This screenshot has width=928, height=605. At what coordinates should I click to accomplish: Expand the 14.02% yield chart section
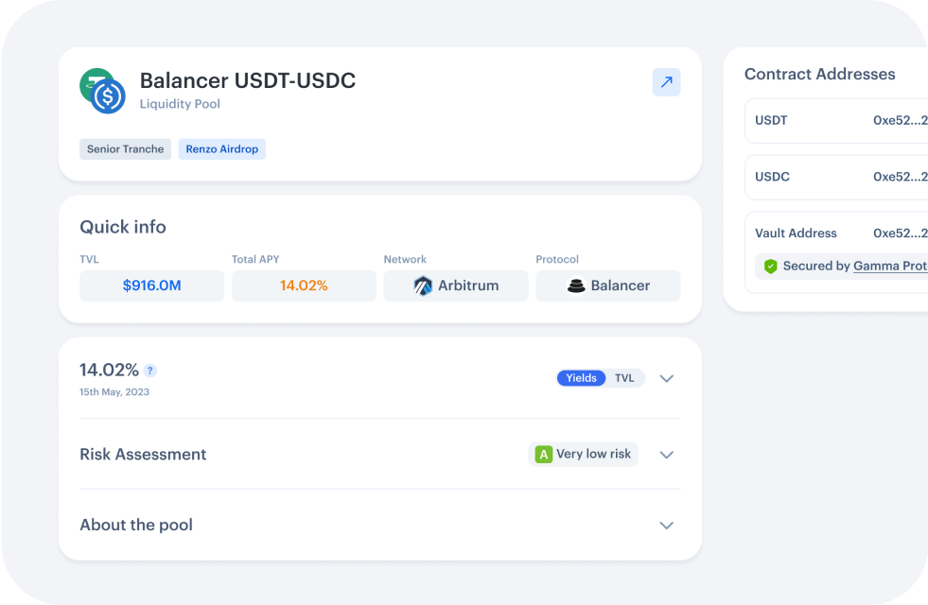point(666,378)
